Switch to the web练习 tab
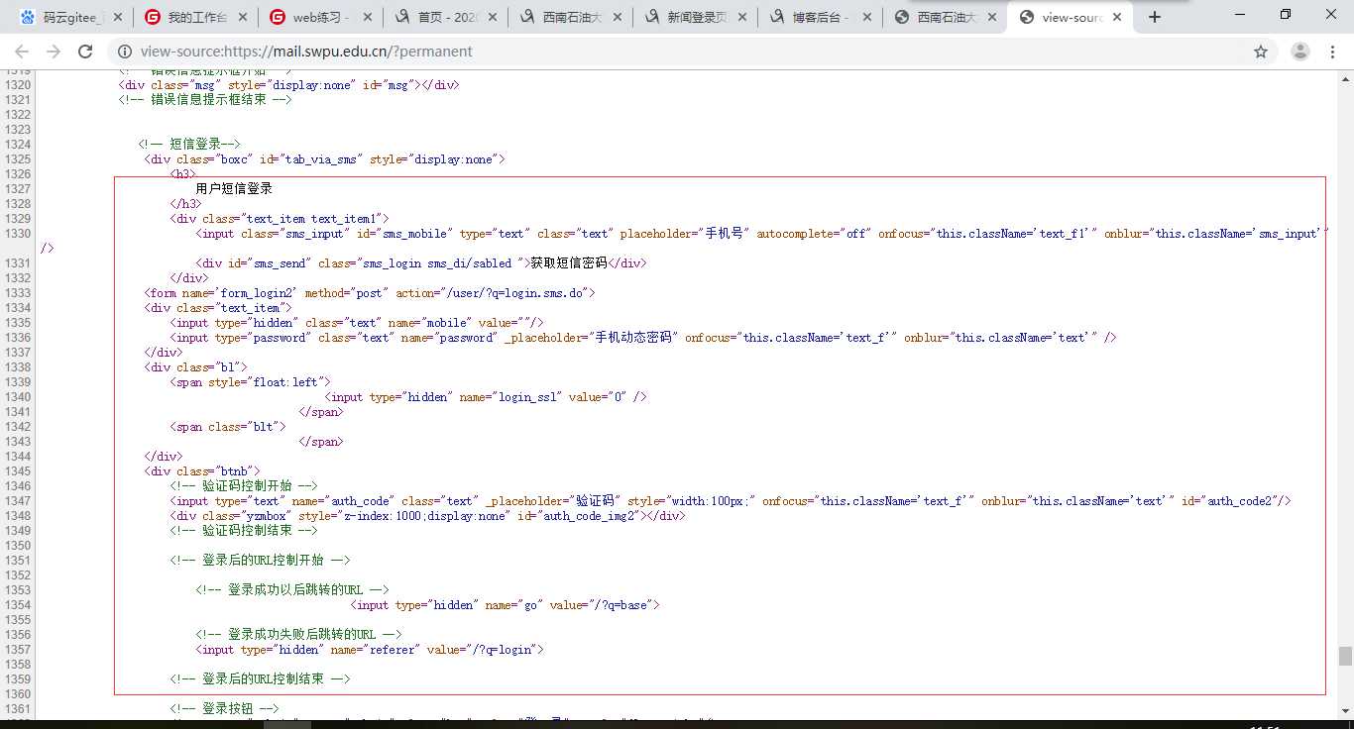Viewport: 1354px width, 729px height. pyautogui.click(x=320, y=17)
